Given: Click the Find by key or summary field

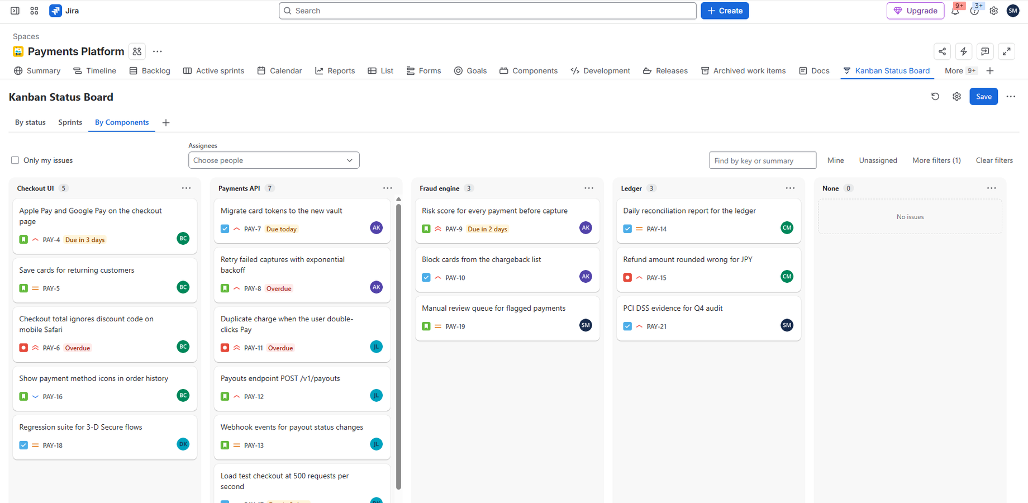Looking at the screenshot, I should (763, 160).
